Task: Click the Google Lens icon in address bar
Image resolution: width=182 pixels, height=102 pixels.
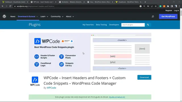Action: click(140, 6)
